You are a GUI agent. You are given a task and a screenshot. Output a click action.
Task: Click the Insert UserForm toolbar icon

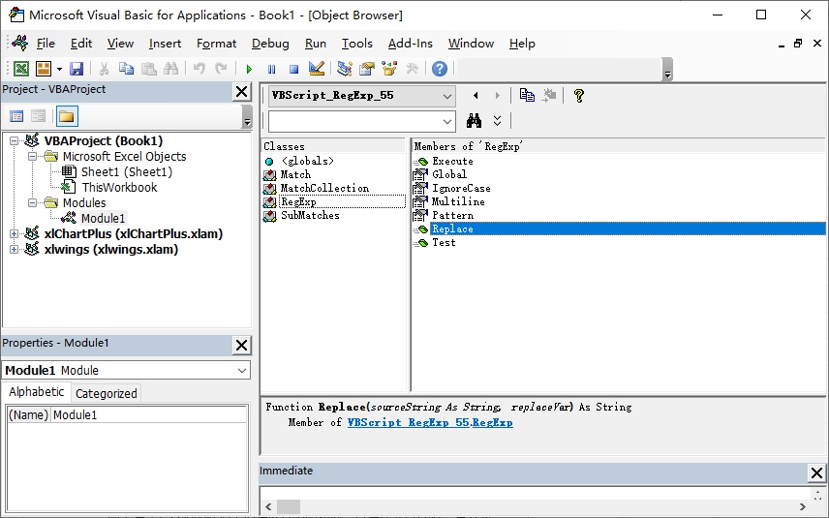44,69
